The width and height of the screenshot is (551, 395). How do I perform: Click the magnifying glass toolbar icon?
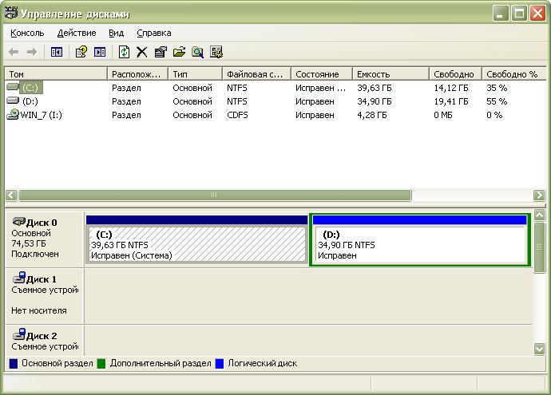coord(197,52)
